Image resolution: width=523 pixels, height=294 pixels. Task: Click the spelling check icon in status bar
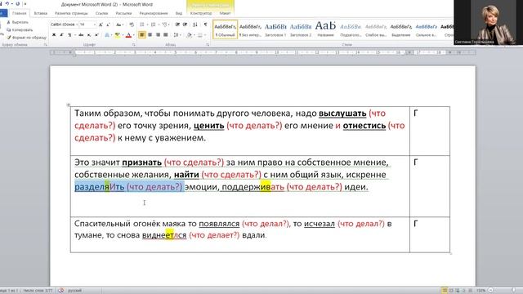click(60, 291)
